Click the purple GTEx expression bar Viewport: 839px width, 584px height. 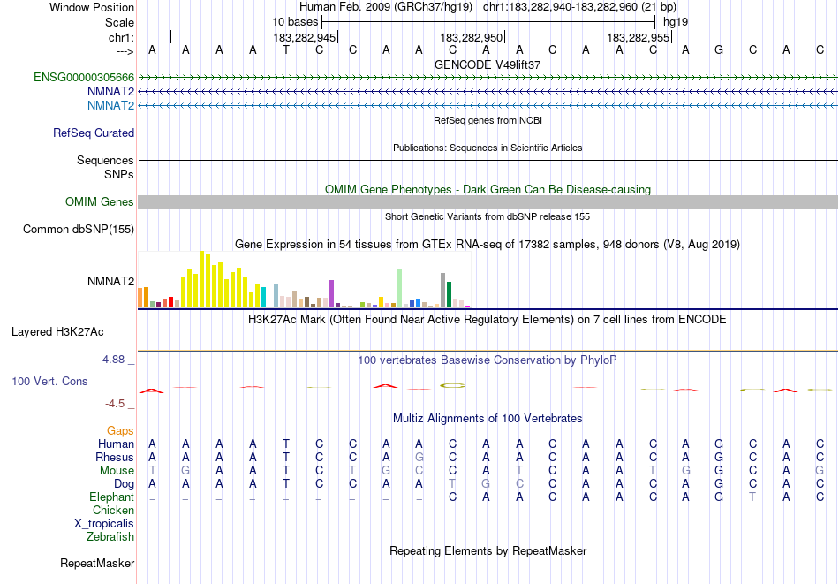click(332, 294)
